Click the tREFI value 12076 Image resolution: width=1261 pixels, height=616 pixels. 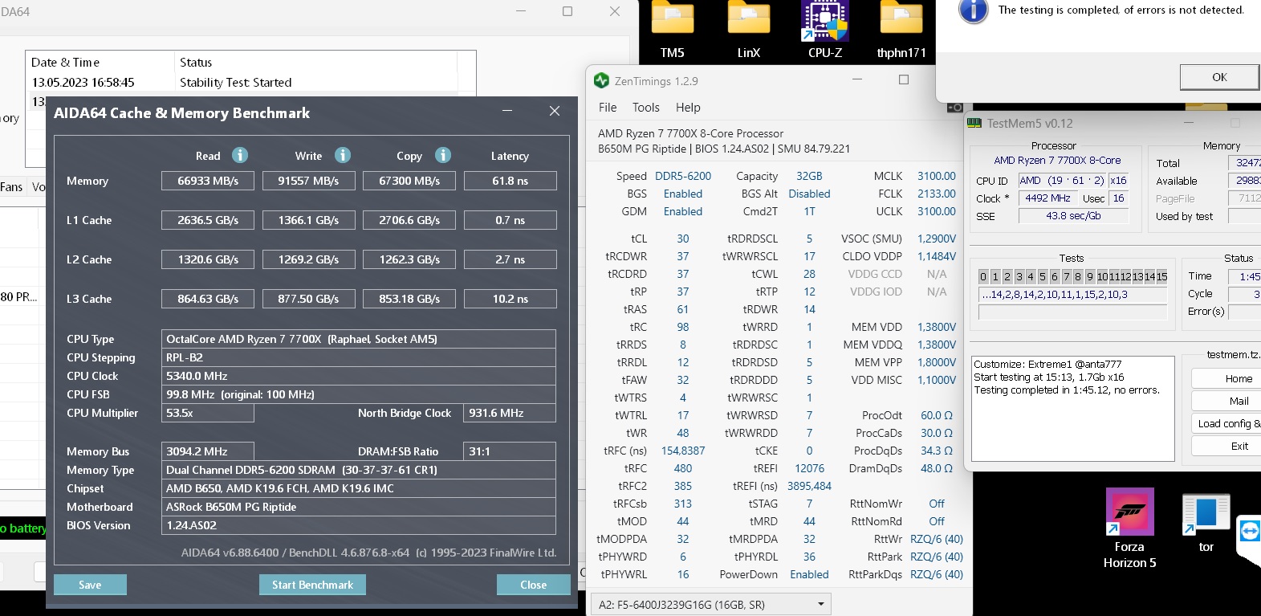click(809, 468)
